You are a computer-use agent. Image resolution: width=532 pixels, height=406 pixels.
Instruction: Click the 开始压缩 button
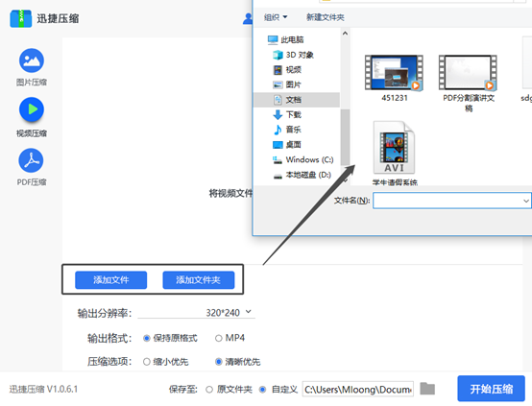tap(491, 389)
